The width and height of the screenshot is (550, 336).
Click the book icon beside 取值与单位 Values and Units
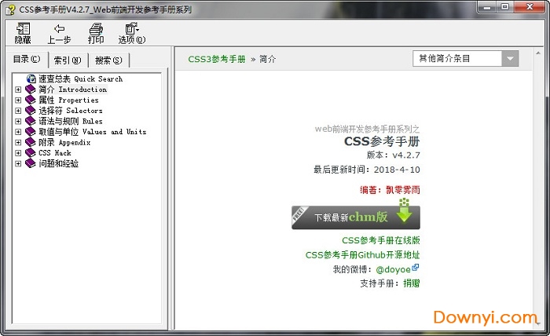[x=31, y=132]
